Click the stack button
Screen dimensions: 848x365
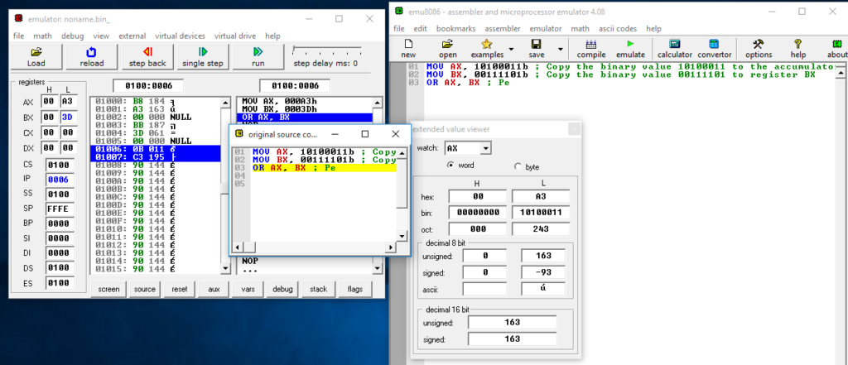click(319, 289)
